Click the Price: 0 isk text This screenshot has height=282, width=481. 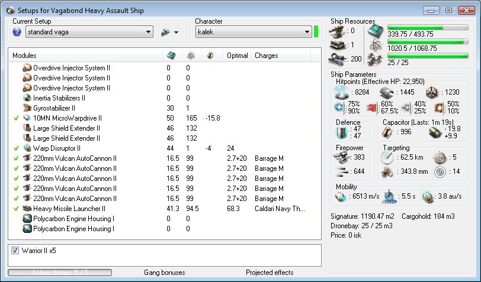(x=346, y=235)
